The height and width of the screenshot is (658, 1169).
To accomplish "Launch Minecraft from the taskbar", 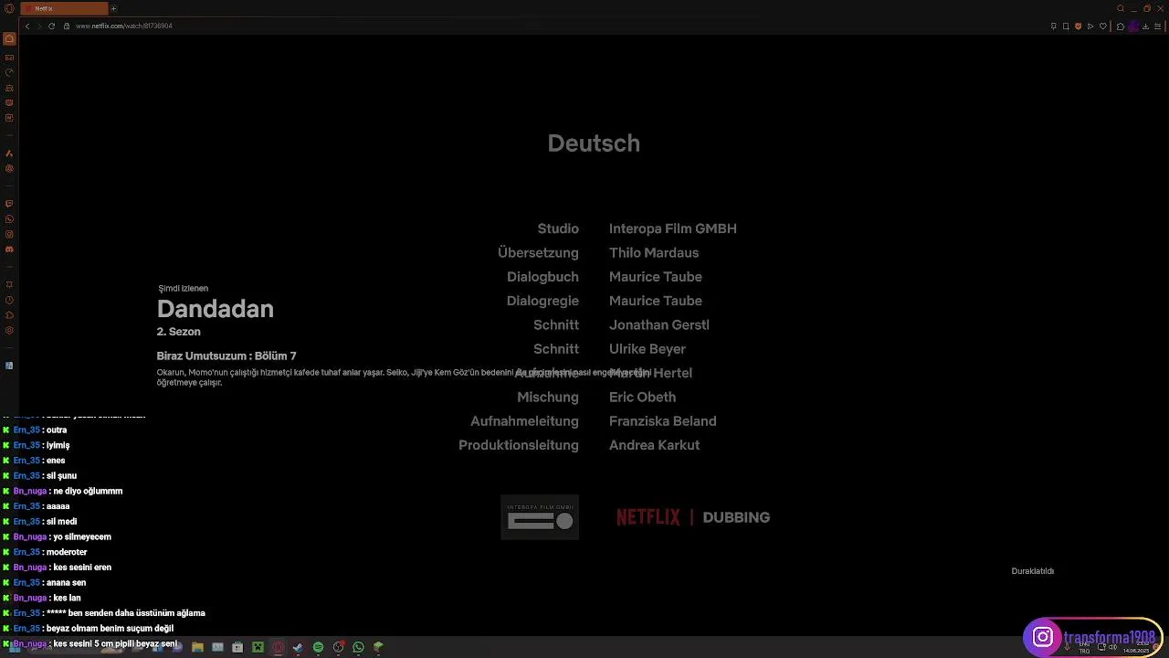I will tap(258, 647).
